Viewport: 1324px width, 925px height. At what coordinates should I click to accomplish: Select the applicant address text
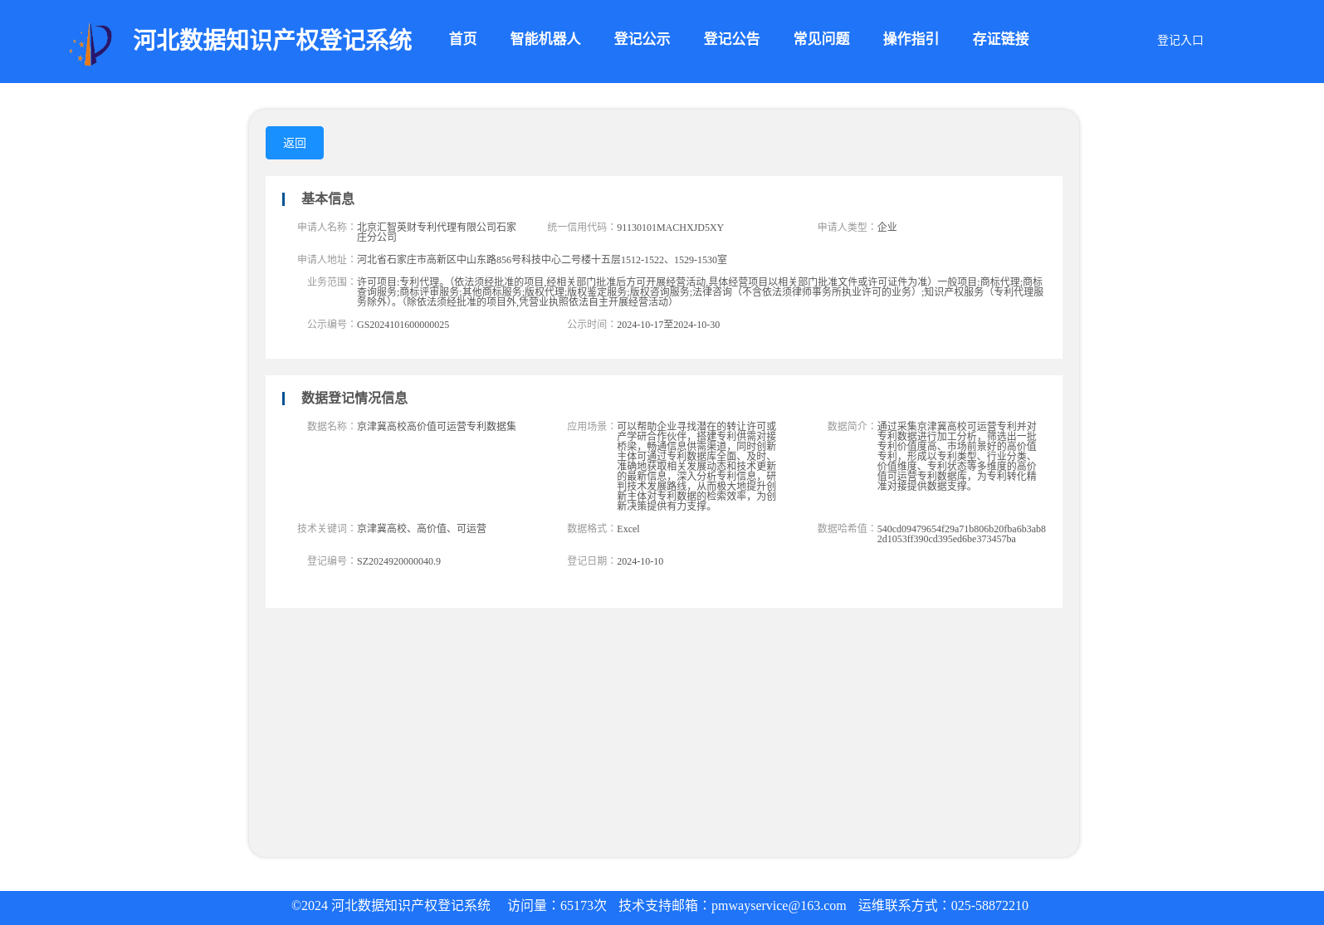[x=541, y=260]
